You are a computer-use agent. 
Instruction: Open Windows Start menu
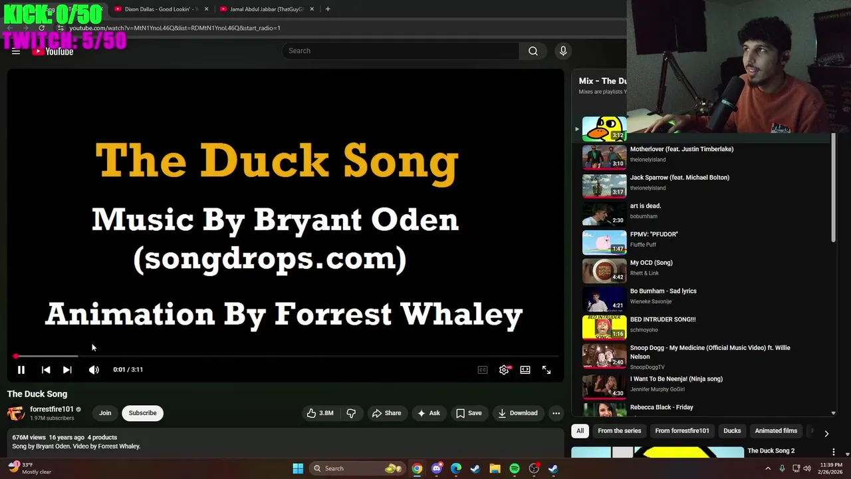pos(298,468)
